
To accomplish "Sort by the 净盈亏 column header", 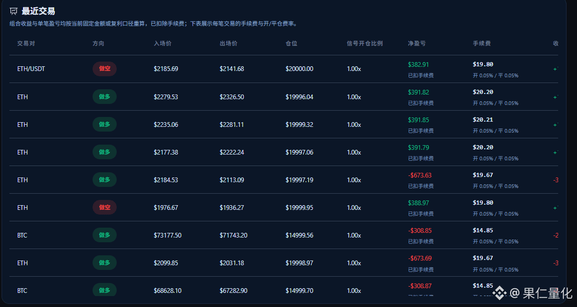I will tap(417, 43).
